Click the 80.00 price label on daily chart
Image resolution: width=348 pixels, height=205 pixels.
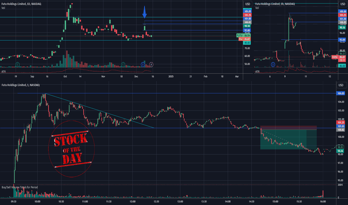[x=247, y=43]
